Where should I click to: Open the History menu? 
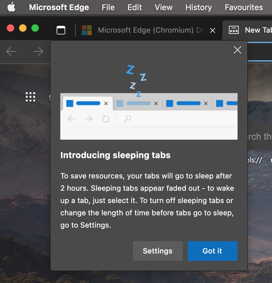point(198,7)
